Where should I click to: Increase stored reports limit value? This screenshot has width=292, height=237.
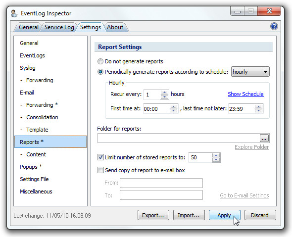click(216, 155)
